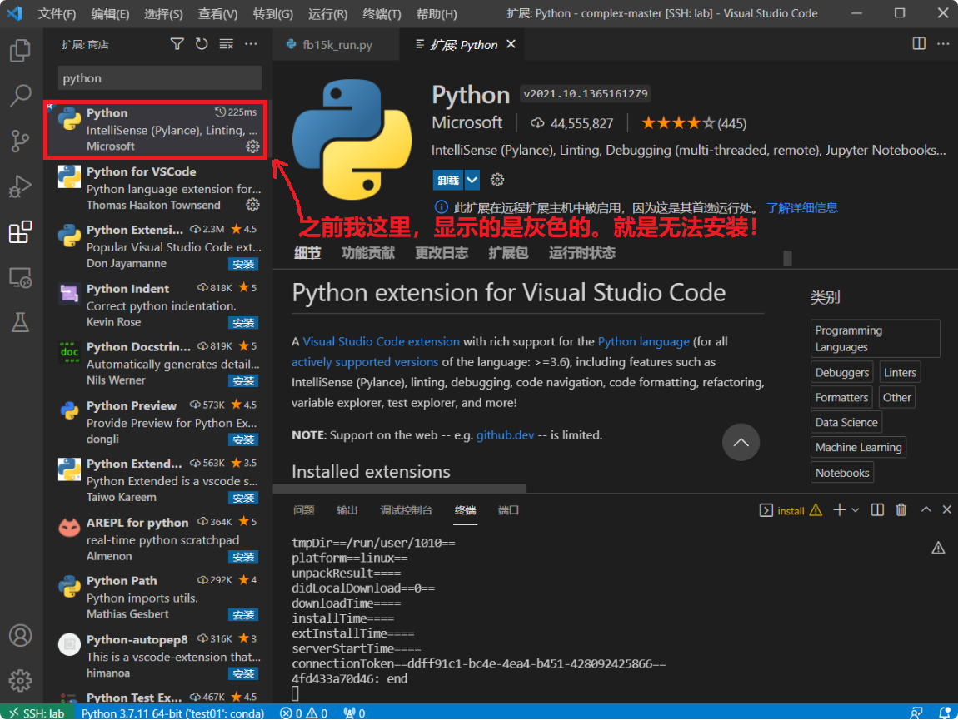The width and height of the screenshot is (958, 720).
Task: Click the feedback icon in status bar
Action: [916, 713]
